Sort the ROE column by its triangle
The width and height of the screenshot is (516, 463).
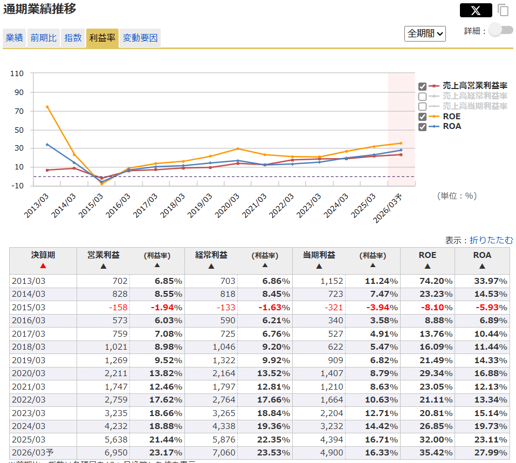[x=428, y=266]
